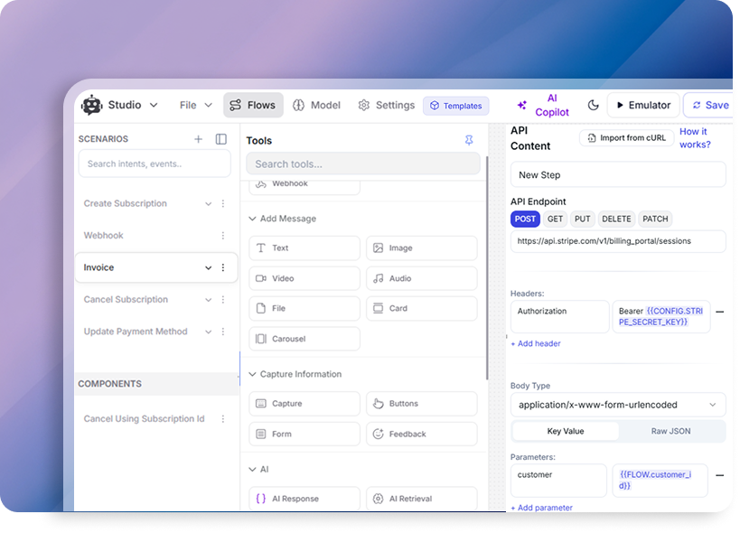Click the Search tools field
Screen dimensions: 740x533
pyautogui.click(x=362, y=164)
